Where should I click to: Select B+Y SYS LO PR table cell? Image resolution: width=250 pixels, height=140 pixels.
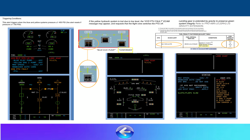coord(172,44)
